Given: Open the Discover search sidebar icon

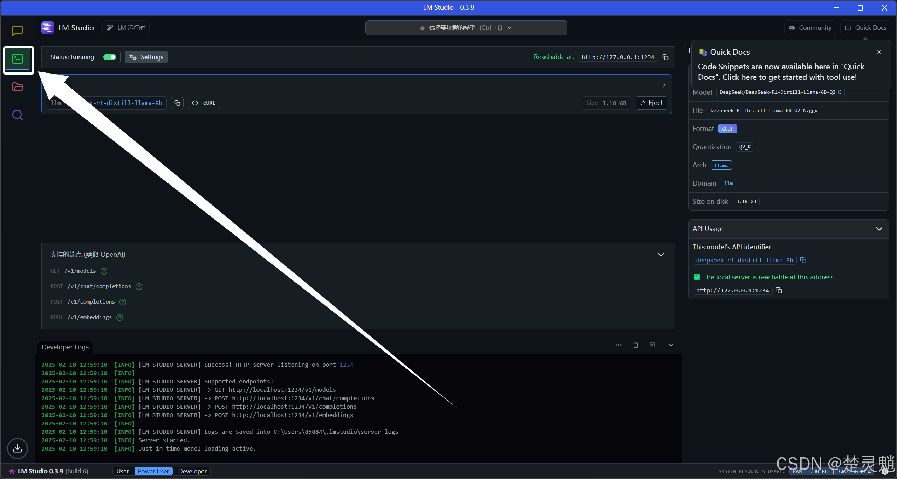Looking at the screenshot, I should click(17, 115).
